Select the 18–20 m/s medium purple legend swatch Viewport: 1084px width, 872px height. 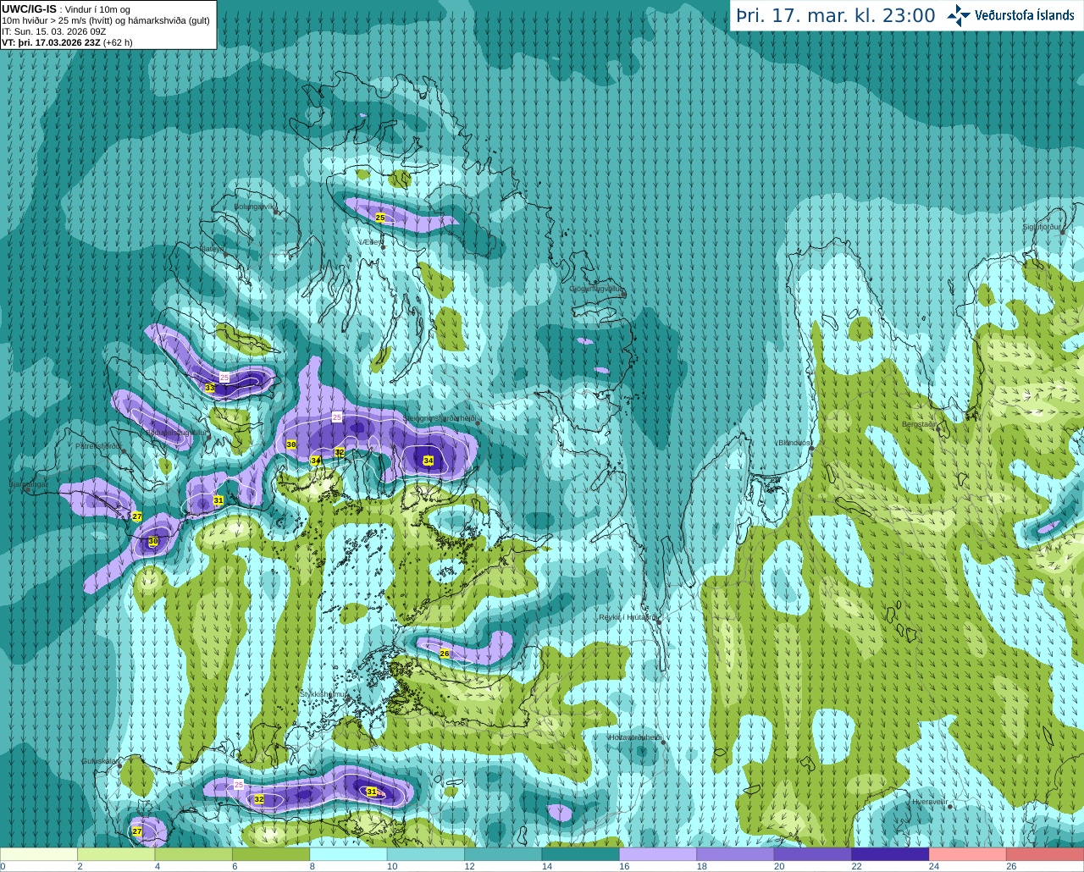point(736,854)
